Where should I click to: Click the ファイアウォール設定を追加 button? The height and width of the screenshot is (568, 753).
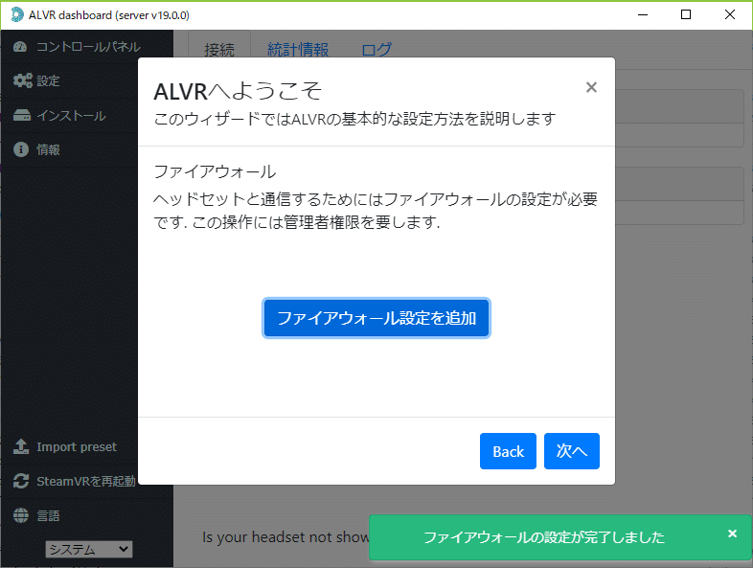tap(376, 318)
